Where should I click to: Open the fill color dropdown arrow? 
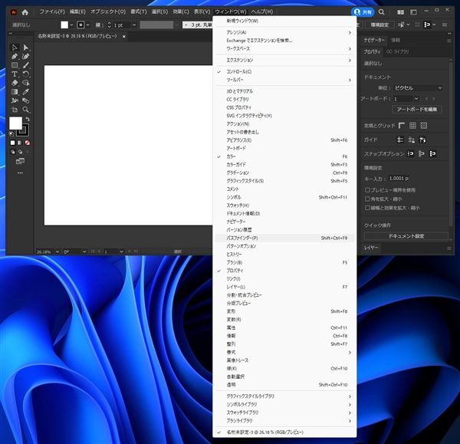(x=71, y=25)
